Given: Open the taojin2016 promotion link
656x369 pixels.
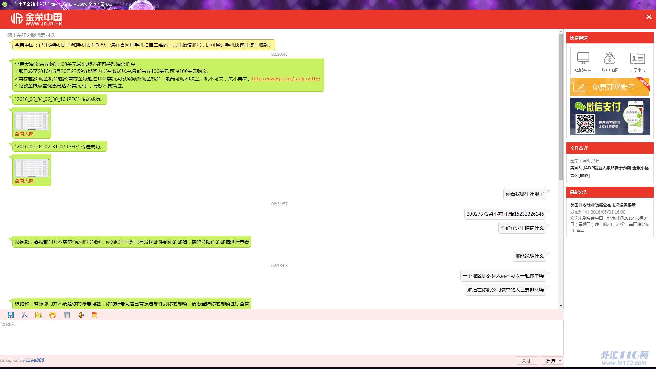Looking at the screenshot, I should 286,79.
